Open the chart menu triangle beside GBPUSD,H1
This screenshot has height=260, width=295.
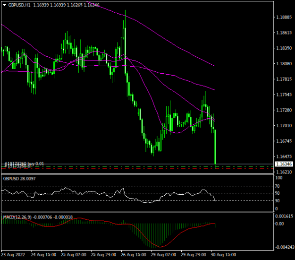pyautogui.click(x=5, y=5)
